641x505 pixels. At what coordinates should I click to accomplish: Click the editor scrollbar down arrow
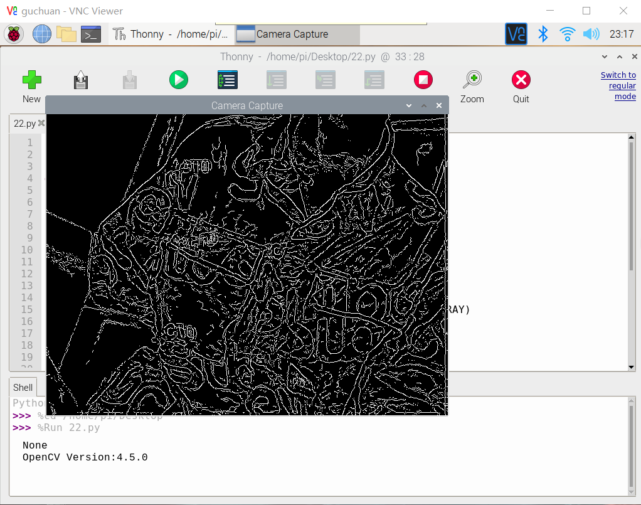[631, 367]
